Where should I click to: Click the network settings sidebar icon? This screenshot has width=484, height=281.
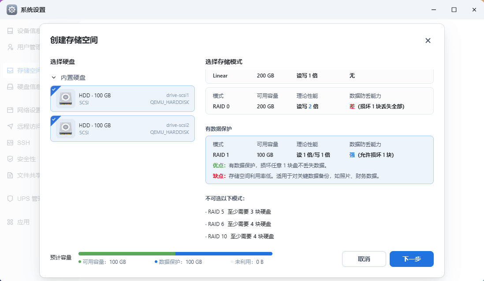10,110
